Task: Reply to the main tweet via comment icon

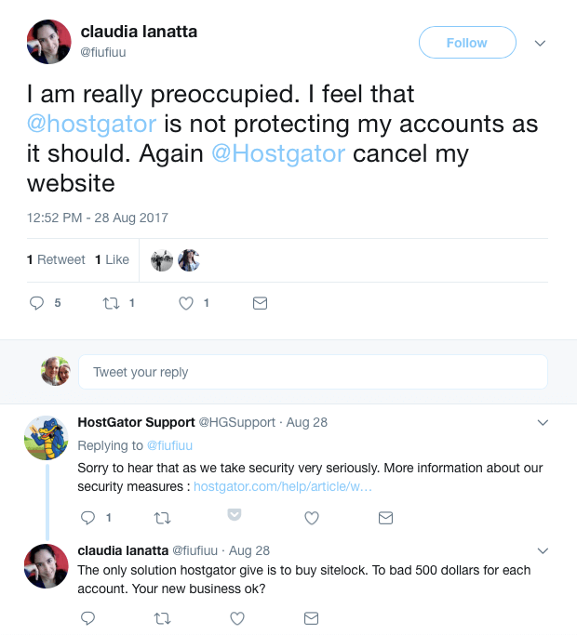Action: 38,303
